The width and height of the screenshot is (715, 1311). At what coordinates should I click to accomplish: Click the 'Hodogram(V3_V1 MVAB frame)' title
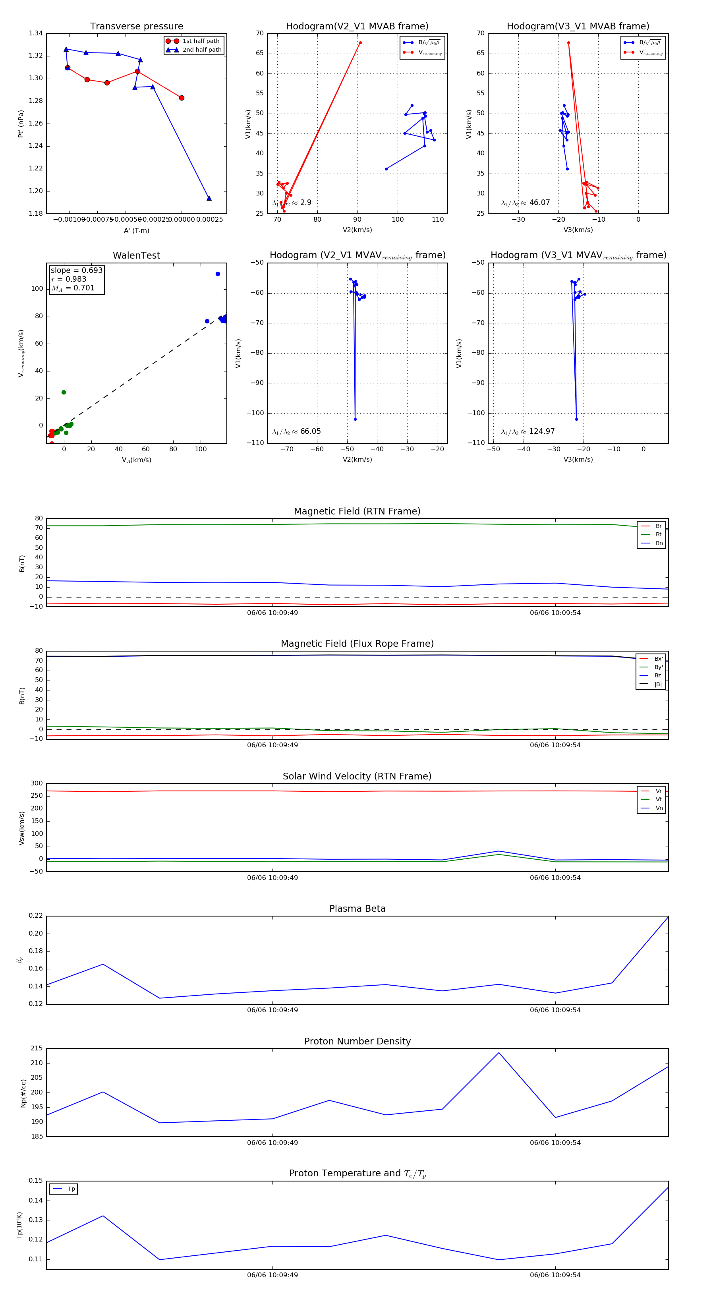(x=578, y=27)
